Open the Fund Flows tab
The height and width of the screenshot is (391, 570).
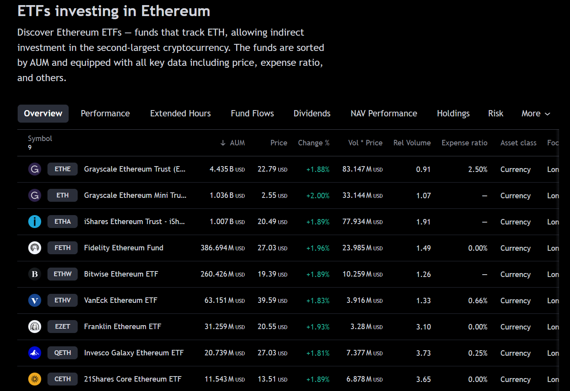point(252,114)
